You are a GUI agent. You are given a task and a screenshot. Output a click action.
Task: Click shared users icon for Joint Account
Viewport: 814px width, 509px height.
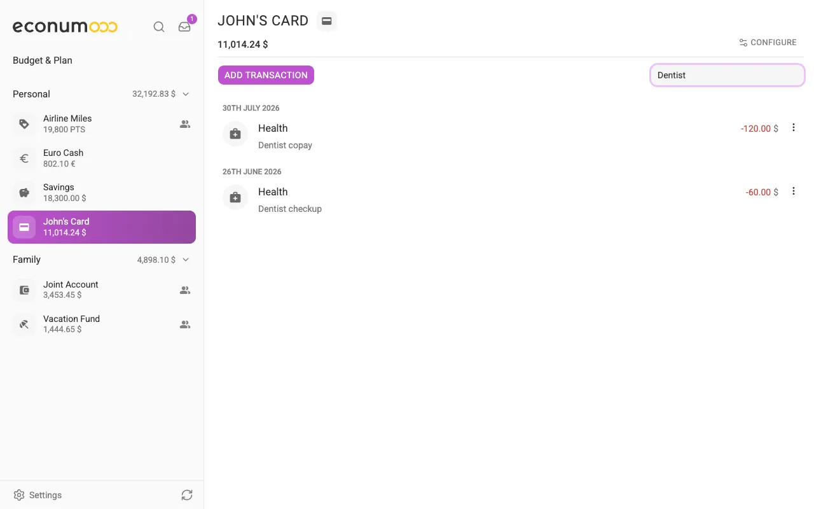coord(185,290)
